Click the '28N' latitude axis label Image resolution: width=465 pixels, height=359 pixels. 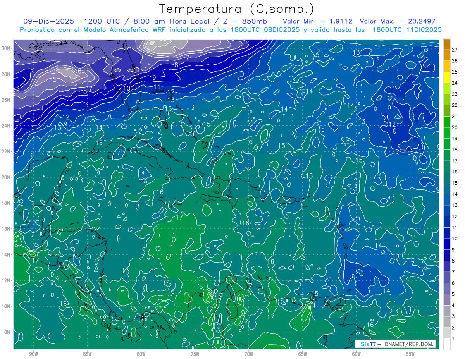point(7,74)
